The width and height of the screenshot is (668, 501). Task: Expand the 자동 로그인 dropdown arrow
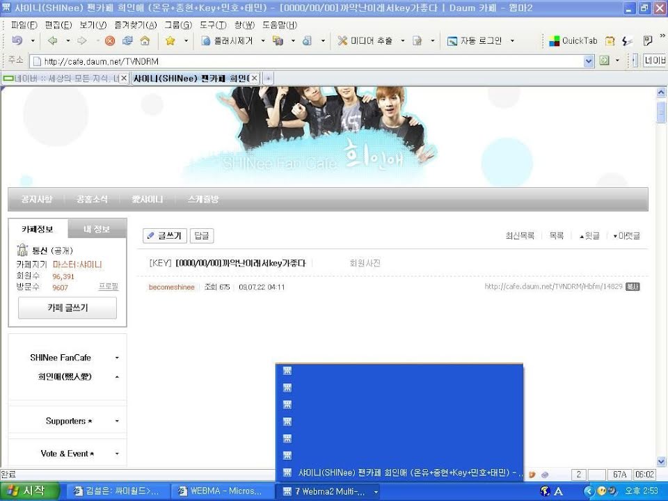pos(512,41)
